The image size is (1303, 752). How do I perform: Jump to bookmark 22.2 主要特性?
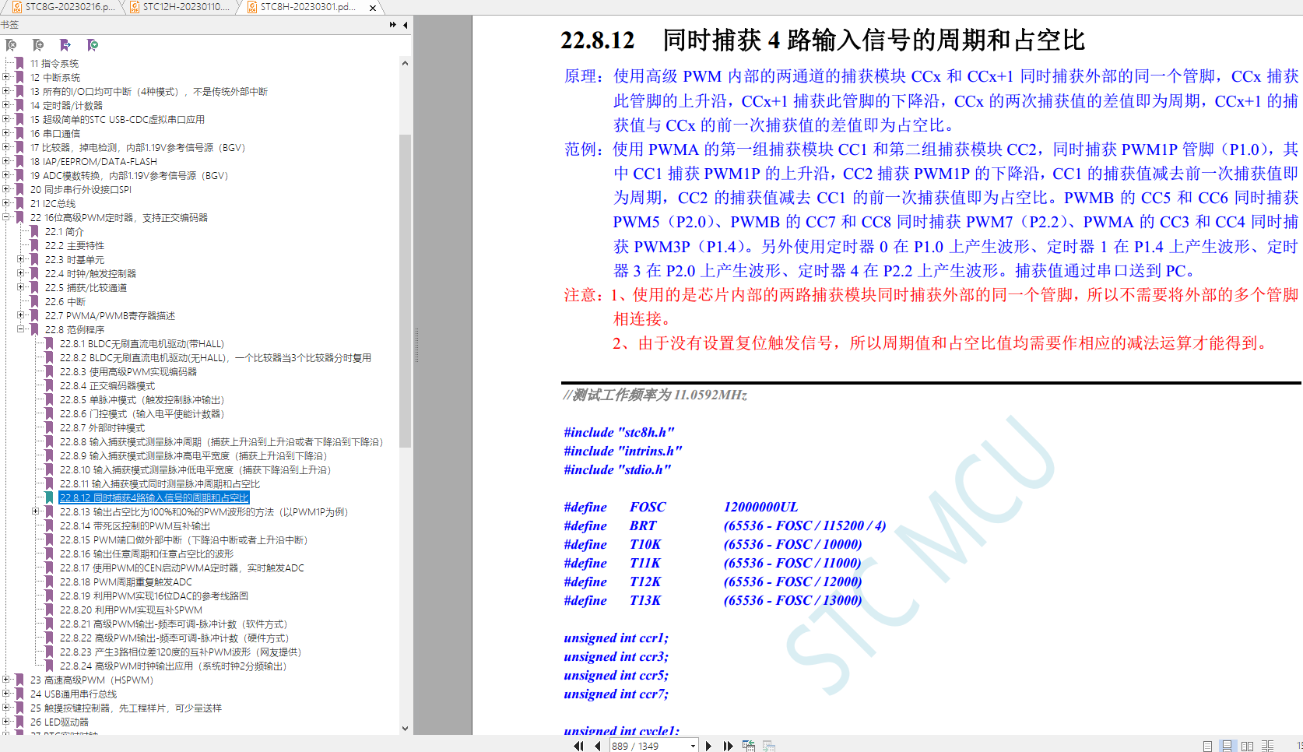[x=74, y=246]
